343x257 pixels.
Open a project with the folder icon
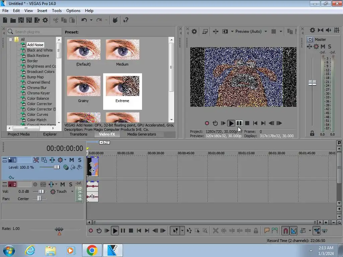[x=13, y=20]
